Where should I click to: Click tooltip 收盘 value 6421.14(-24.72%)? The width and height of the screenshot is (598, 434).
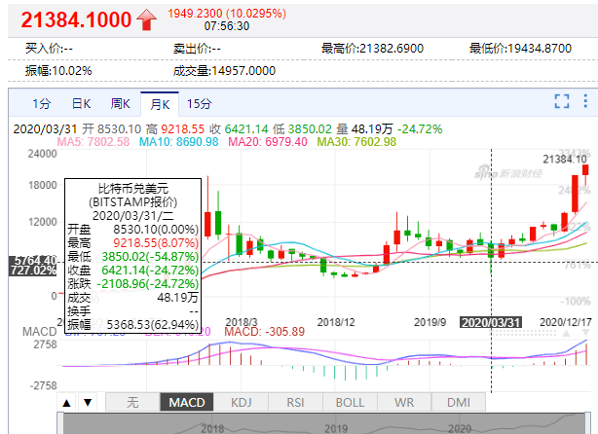coord(150,271)
